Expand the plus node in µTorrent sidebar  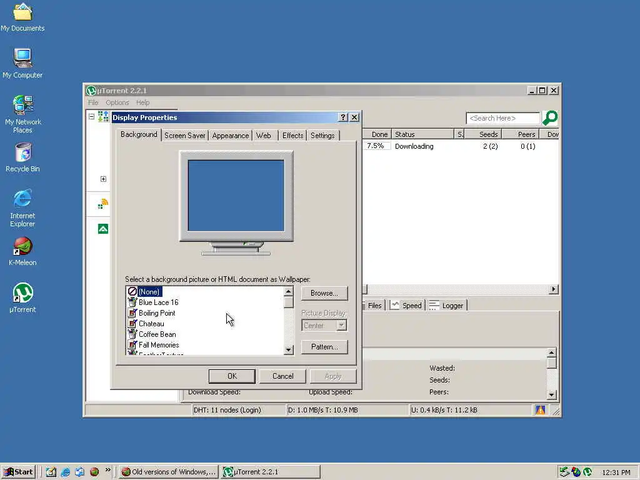(103, 179)
